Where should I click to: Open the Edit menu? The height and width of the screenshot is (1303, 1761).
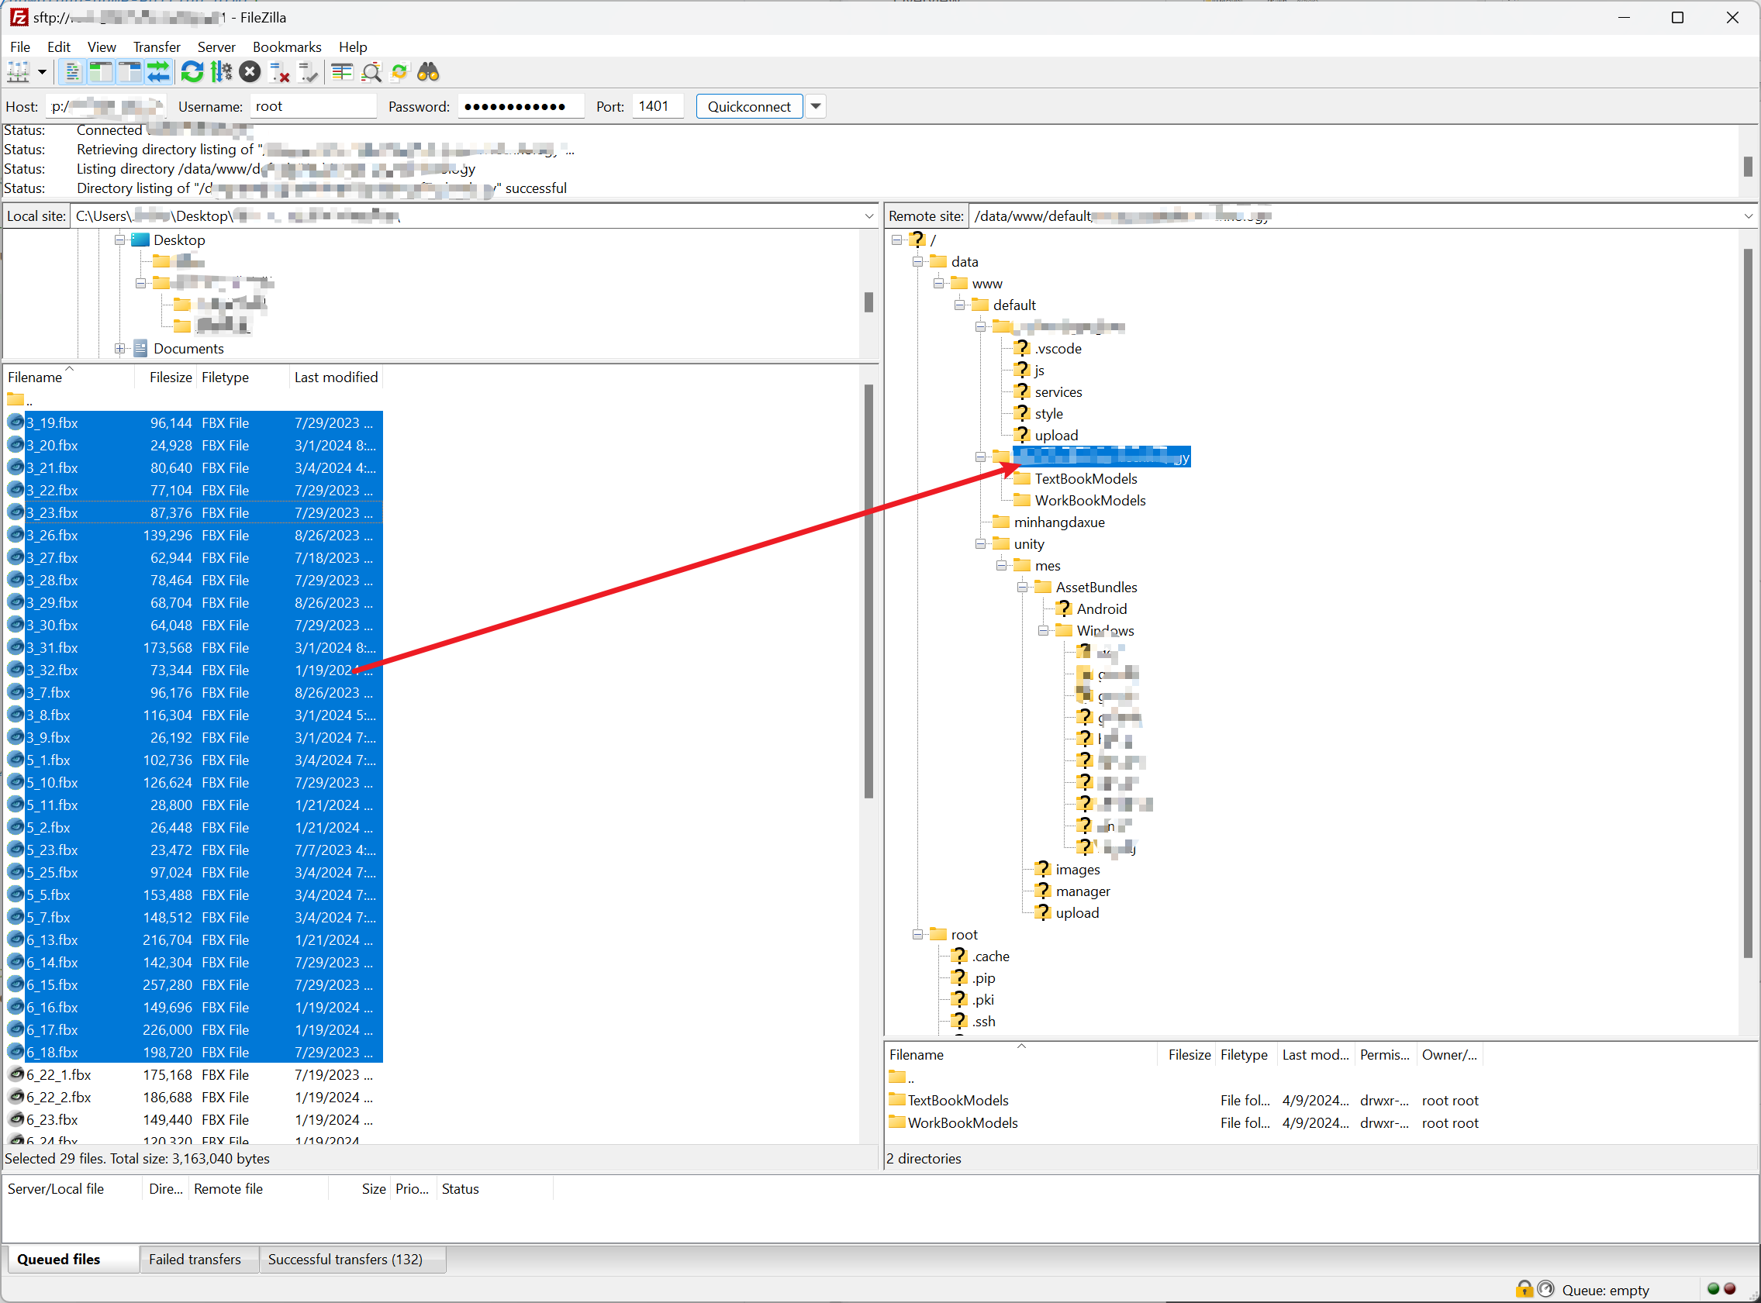(x=58, y=47)
